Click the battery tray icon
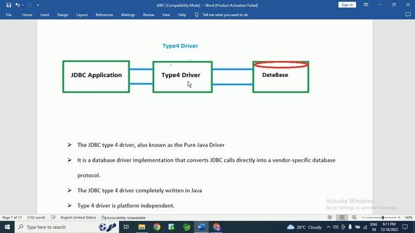 [x=357, y=227]
